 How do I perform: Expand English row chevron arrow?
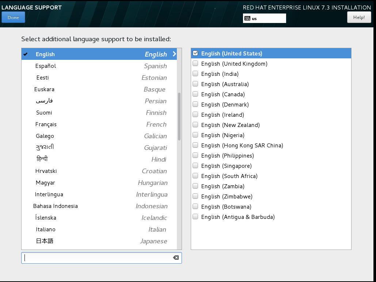tap(174, 54)
